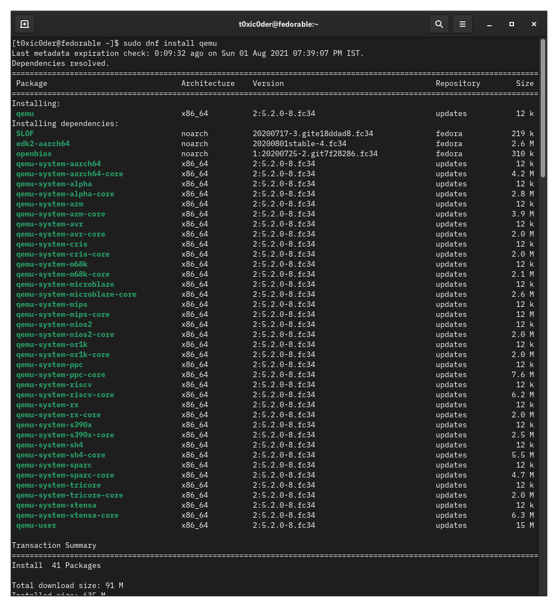Screen dimensions: 558x607
Task: Click qemu-system-aarch64-core package name
Action: (69, 174)
